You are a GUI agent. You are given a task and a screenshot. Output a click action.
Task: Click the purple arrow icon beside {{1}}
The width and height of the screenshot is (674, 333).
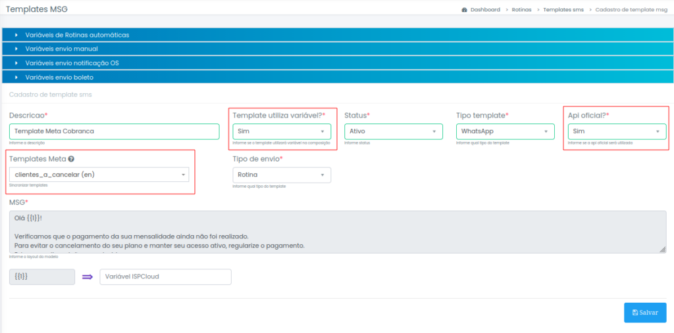click(88, 277)
